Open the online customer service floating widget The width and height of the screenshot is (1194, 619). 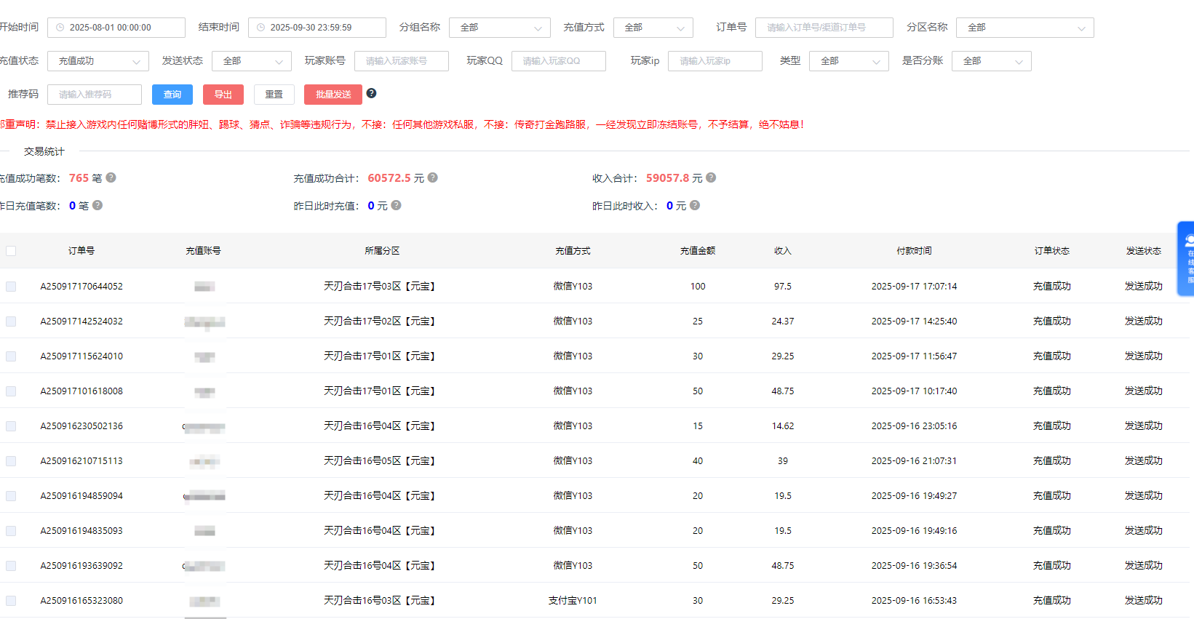1187,258
